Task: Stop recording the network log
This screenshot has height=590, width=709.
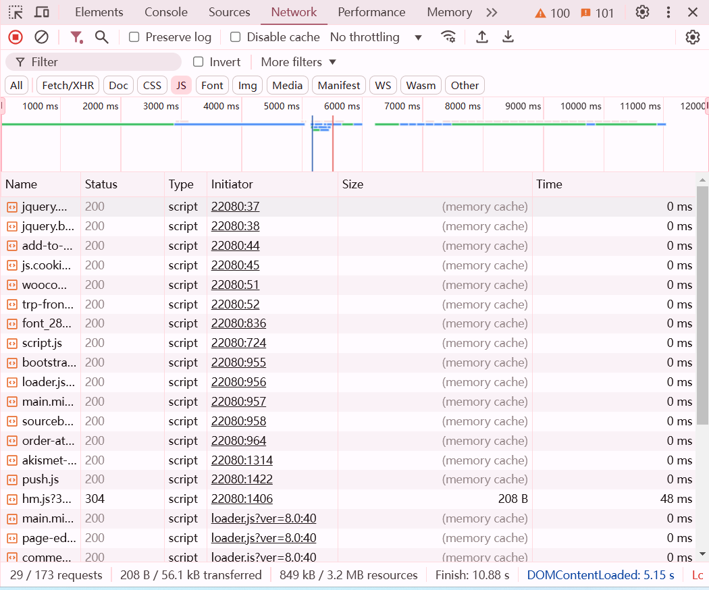Action: 15,36
